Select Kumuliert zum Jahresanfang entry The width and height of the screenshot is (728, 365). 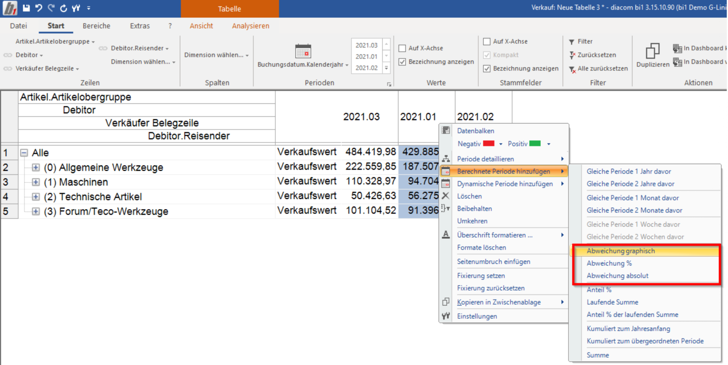[646, 329]
